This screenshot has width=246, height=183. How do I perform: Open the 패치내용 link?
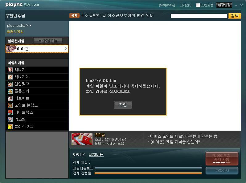pos(96,155)
